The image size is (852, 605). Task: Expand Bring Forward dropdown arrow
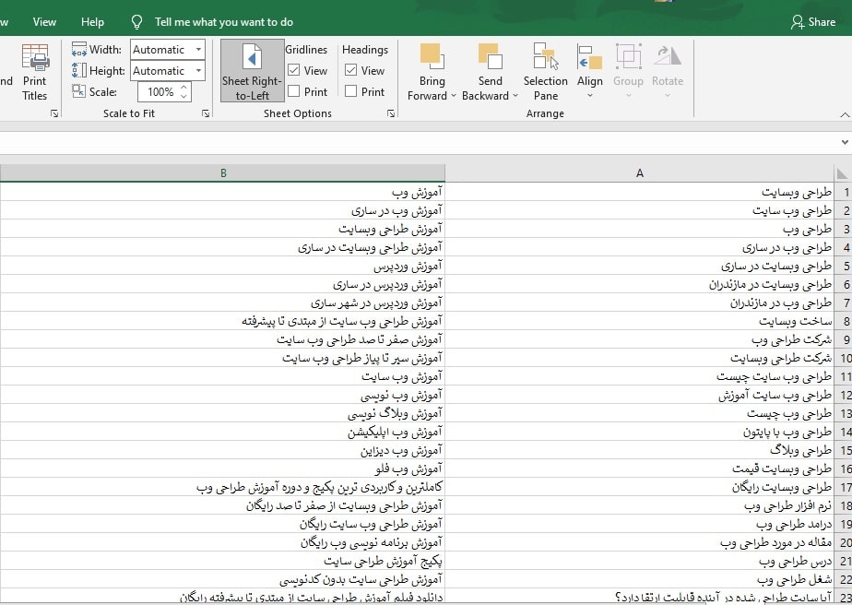[453, 96]
